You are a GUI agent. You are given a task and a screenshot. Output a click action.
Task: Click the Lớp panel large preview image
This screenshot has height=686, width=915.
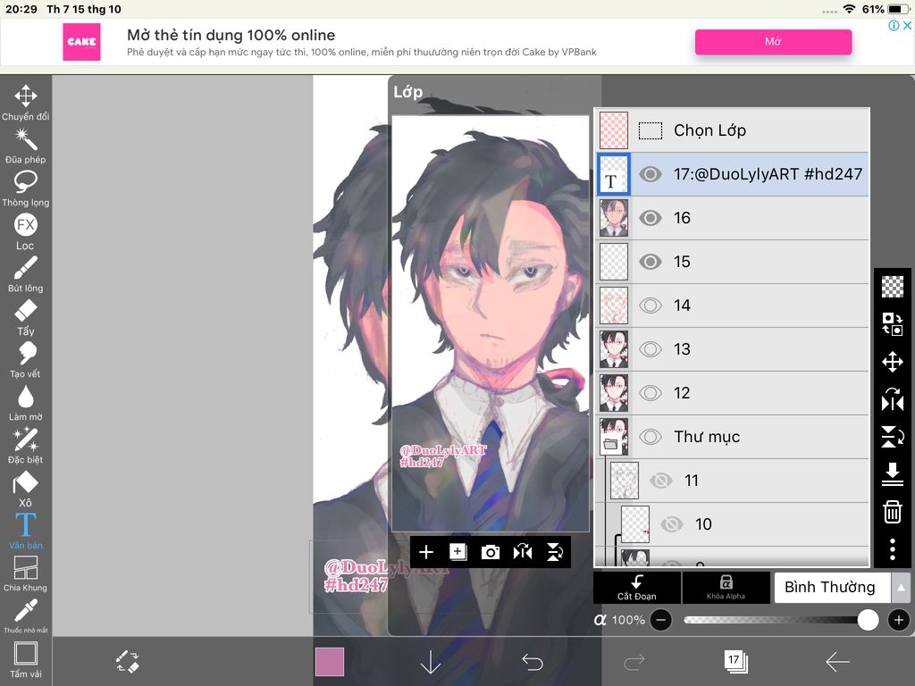(491, 323)
